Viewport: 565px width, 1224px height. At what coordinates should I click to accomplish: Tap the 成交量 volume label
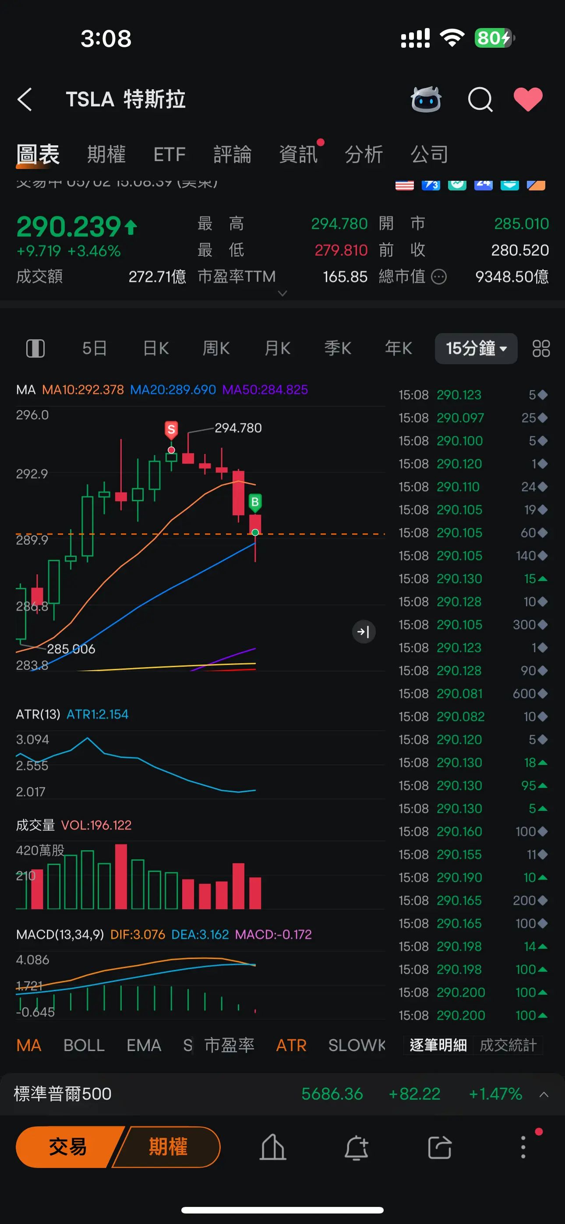pos(35,825)
